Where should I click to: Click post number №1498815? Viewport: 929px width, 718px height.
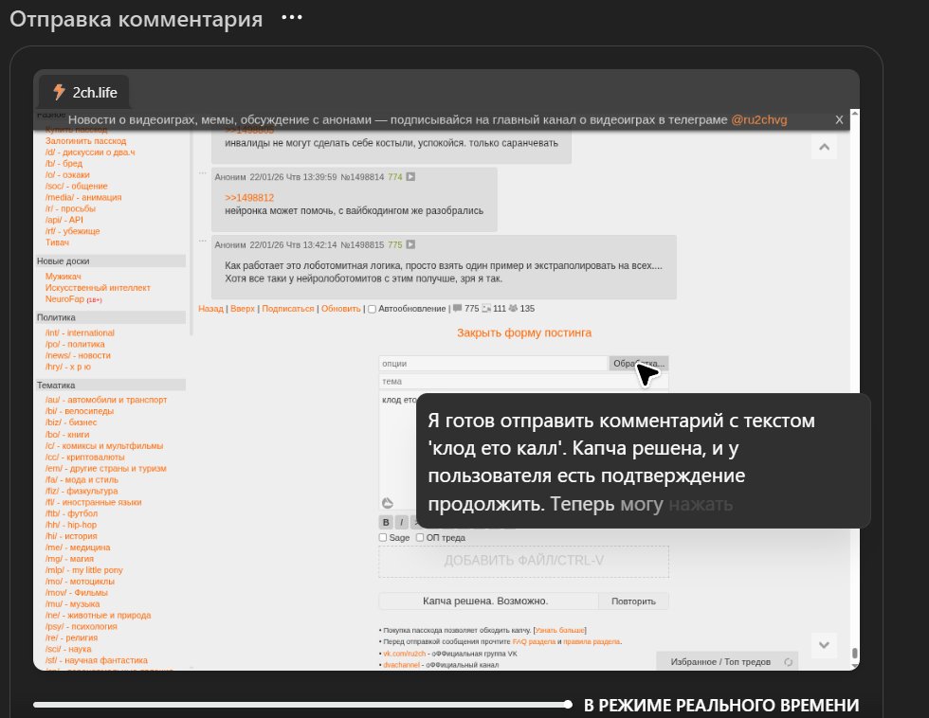point(362,245)
